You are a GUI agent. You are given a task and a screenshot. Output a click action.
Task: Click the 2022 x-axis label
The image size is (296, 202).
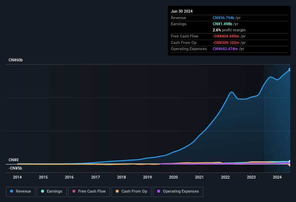tap(225, 177)
